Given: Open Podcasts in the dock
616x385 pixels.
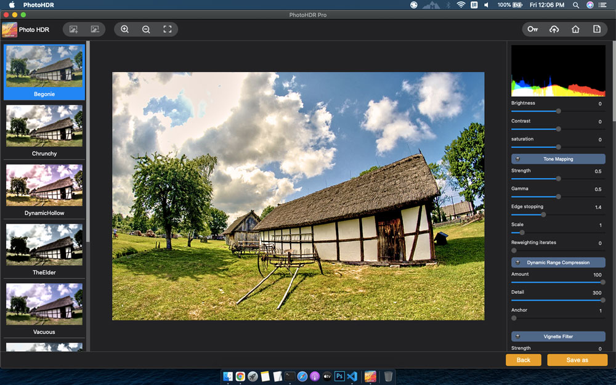Looking at the screenshot, I should (315, 376).
